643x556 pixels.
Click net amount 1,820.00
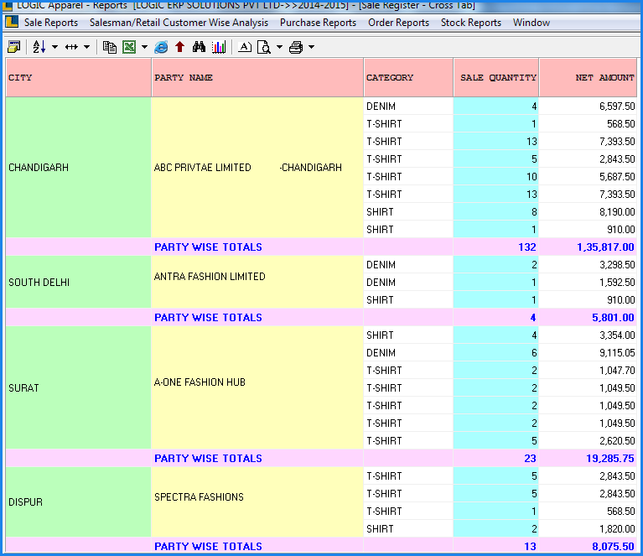[x=588, y=529]
